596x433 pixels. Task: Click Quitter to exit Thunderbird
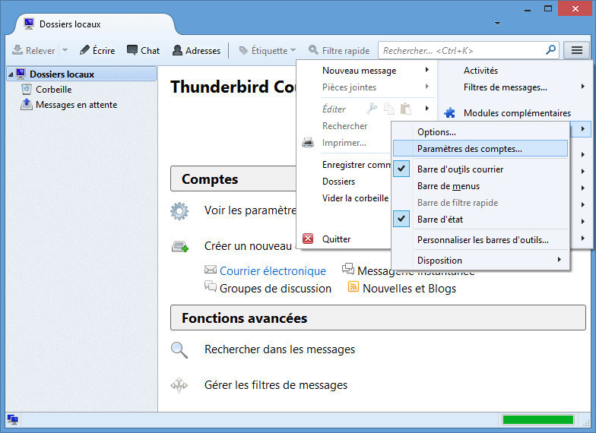(x=336, y=239)
